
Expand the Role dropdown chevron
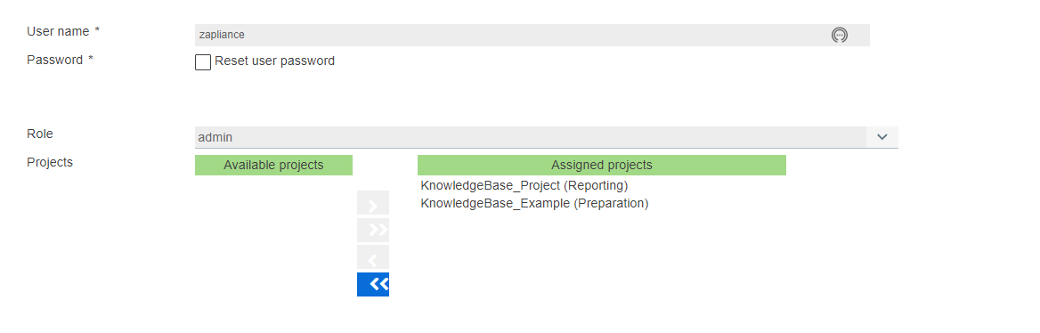tap(882, 137)
